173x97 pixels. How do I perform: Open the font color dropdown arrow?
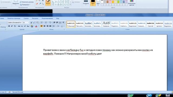tap(38, 26)
